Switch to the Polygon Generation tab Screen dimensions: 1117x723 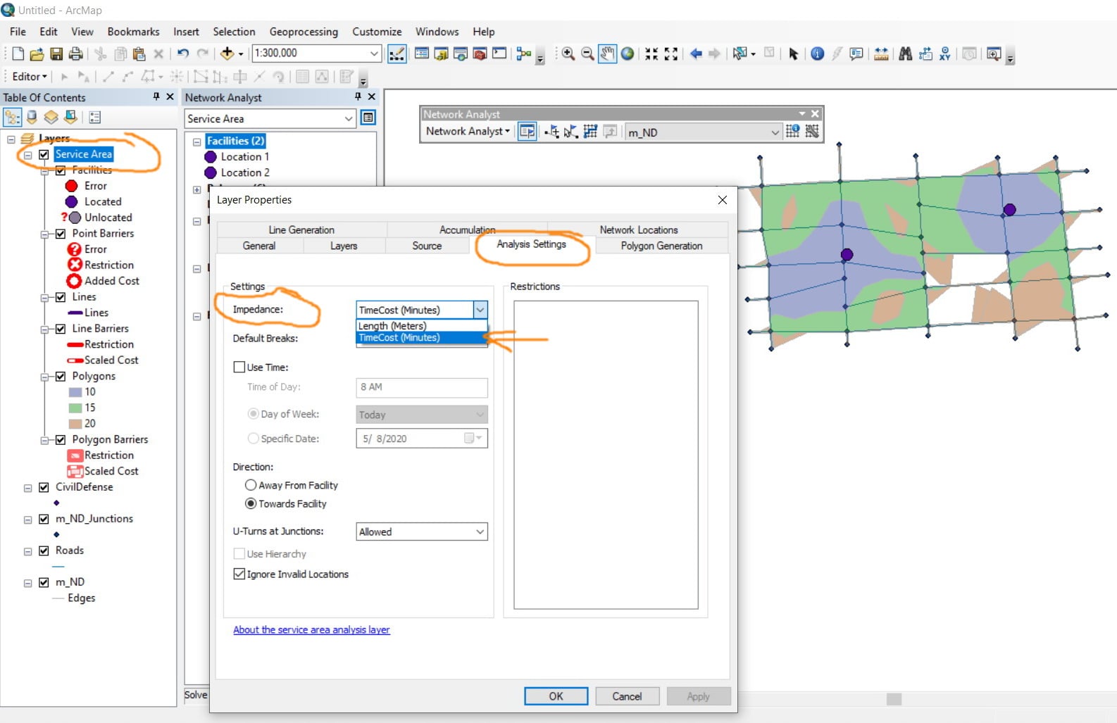pos(661,246)
